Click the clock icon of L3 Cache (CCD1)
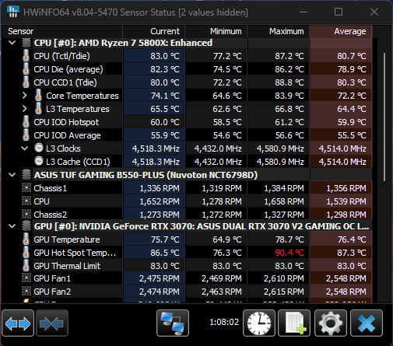 point(39,161)
